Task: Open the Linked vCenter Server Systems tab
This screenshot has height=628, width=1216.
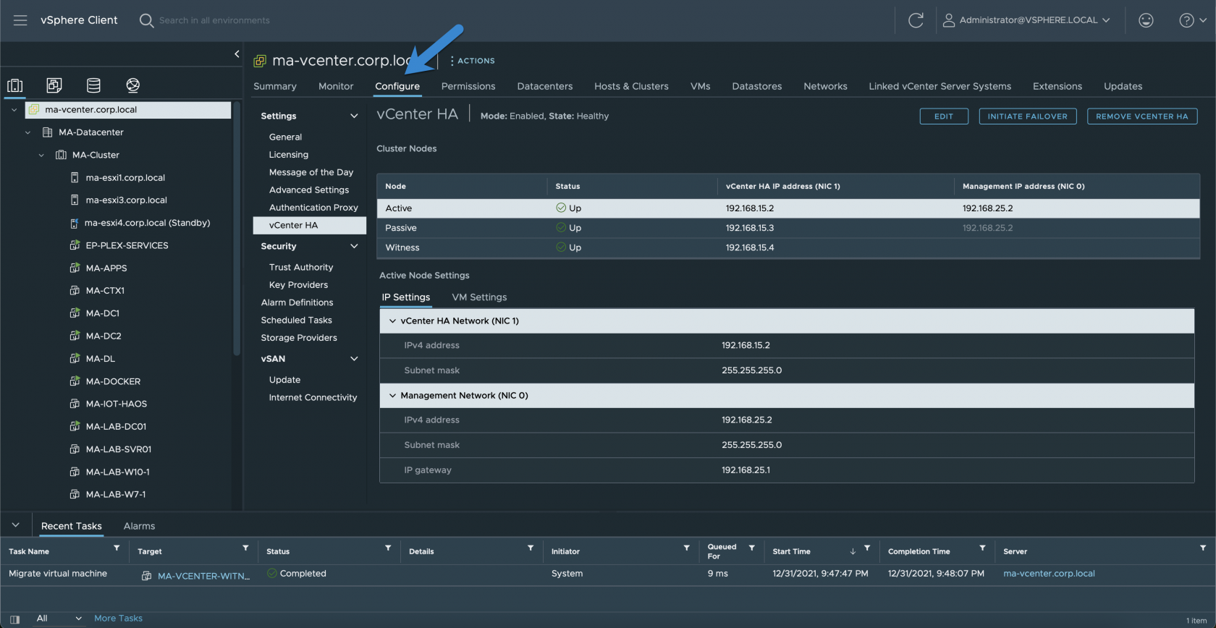Action: (940, 86)
